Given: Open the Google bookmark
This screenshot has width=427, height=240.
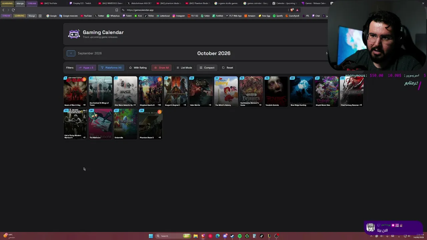Looking at the screenshot, I should click(52, 16).
